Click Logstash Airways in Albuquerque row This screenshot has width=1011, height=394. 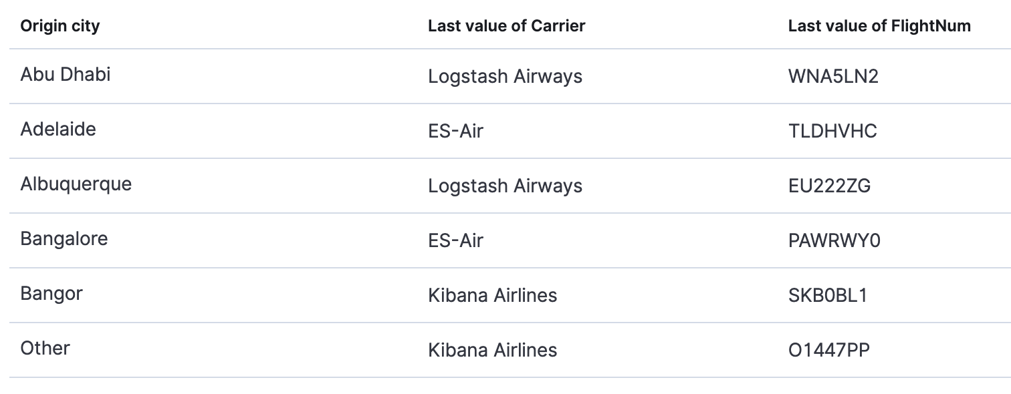point(505,186)
